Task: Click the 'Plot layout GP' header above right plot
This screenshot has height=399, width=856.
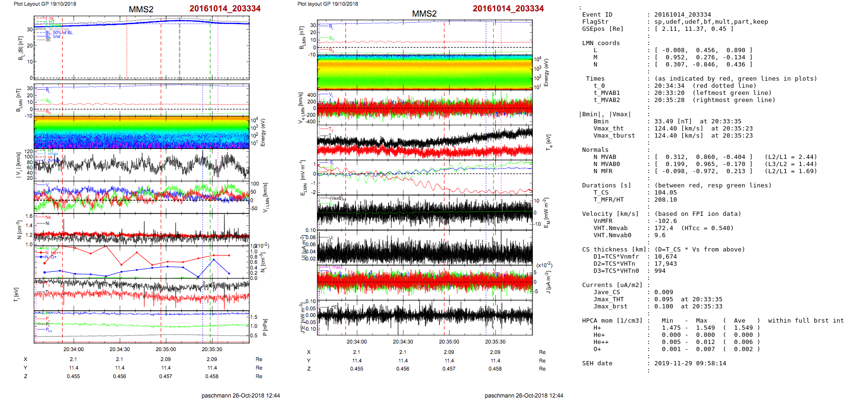Action: (x=327, y=4)
